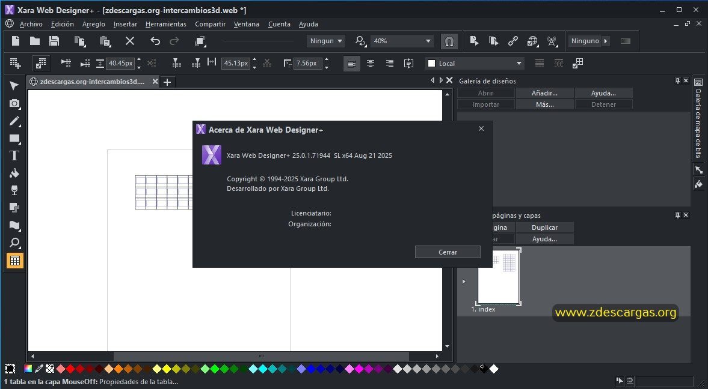Click the publish antenna icon
Screen dimensions: 708x389
[x=552, y=41]
